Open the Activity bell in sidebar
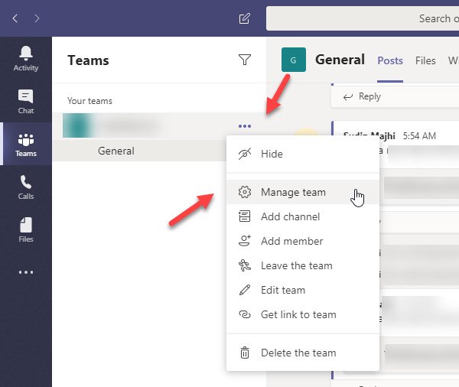This screenshot has height=387, width=459. coord(26,58)
